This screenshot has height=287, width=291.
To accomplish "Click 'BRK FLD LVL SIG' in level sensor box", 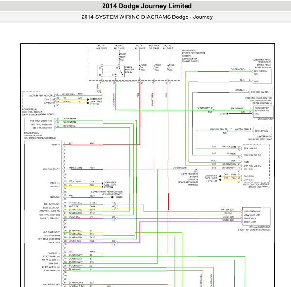I will tap(260, 72).
